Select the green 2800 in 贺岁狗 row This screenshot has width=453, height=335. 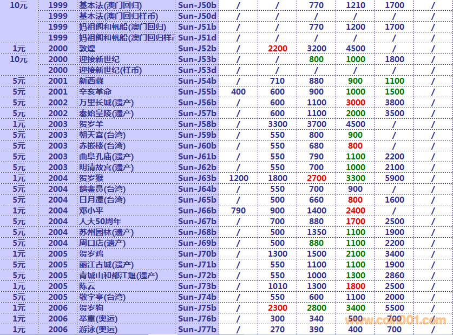coord(316,308)
